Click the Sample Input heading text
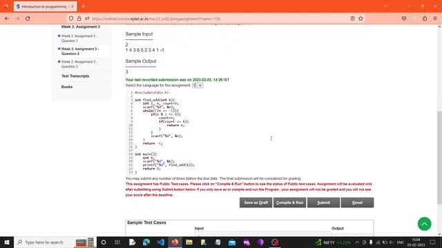The height and width of the screenshot is (248, 442). click(139, 34)
